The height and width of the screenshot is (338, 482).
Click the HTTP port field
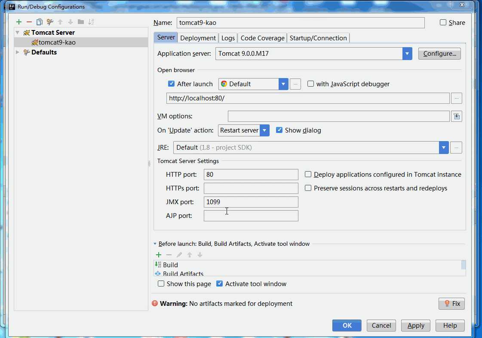coord(251,175)
